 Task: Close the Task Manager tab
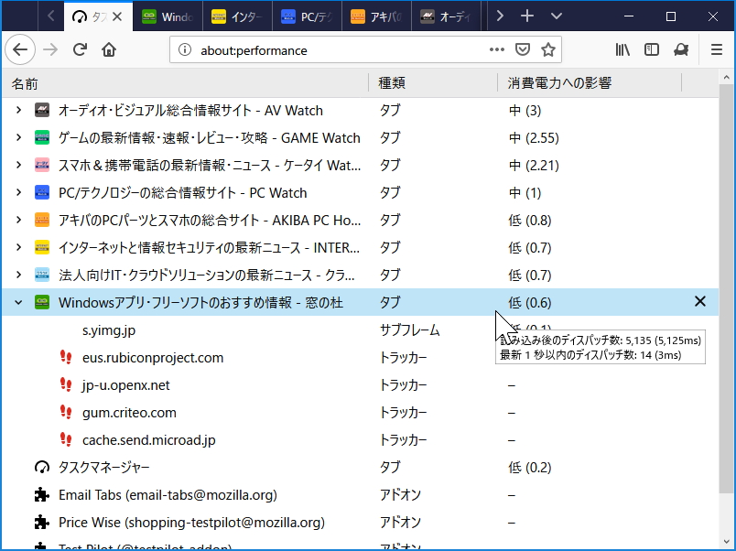117,16
